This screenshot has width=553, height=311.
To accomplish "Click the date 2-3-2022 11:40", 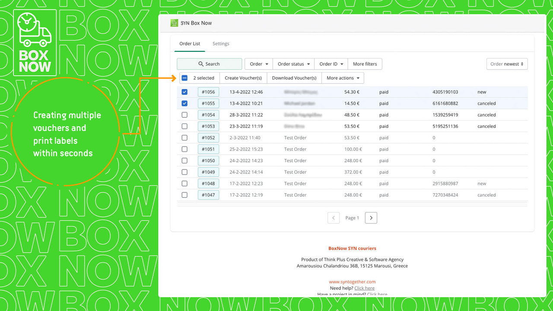I will click(x=245, y=138).
